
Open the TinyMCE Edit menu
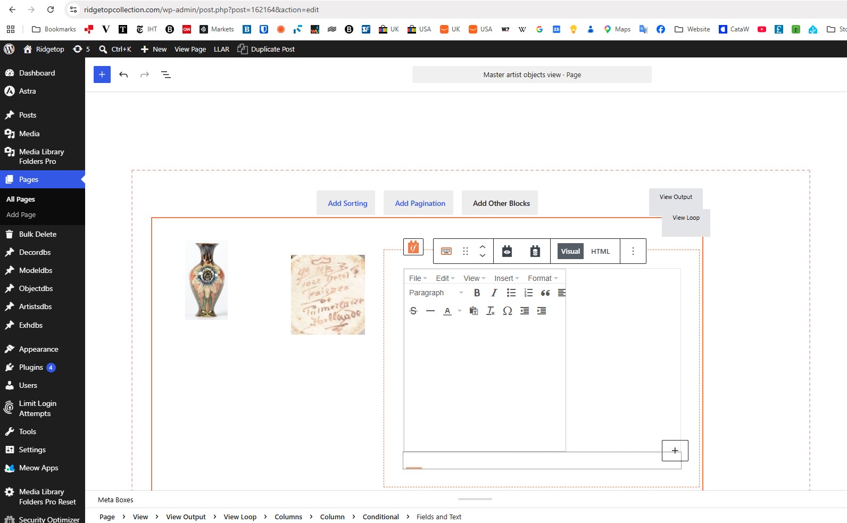pos(445,278)
